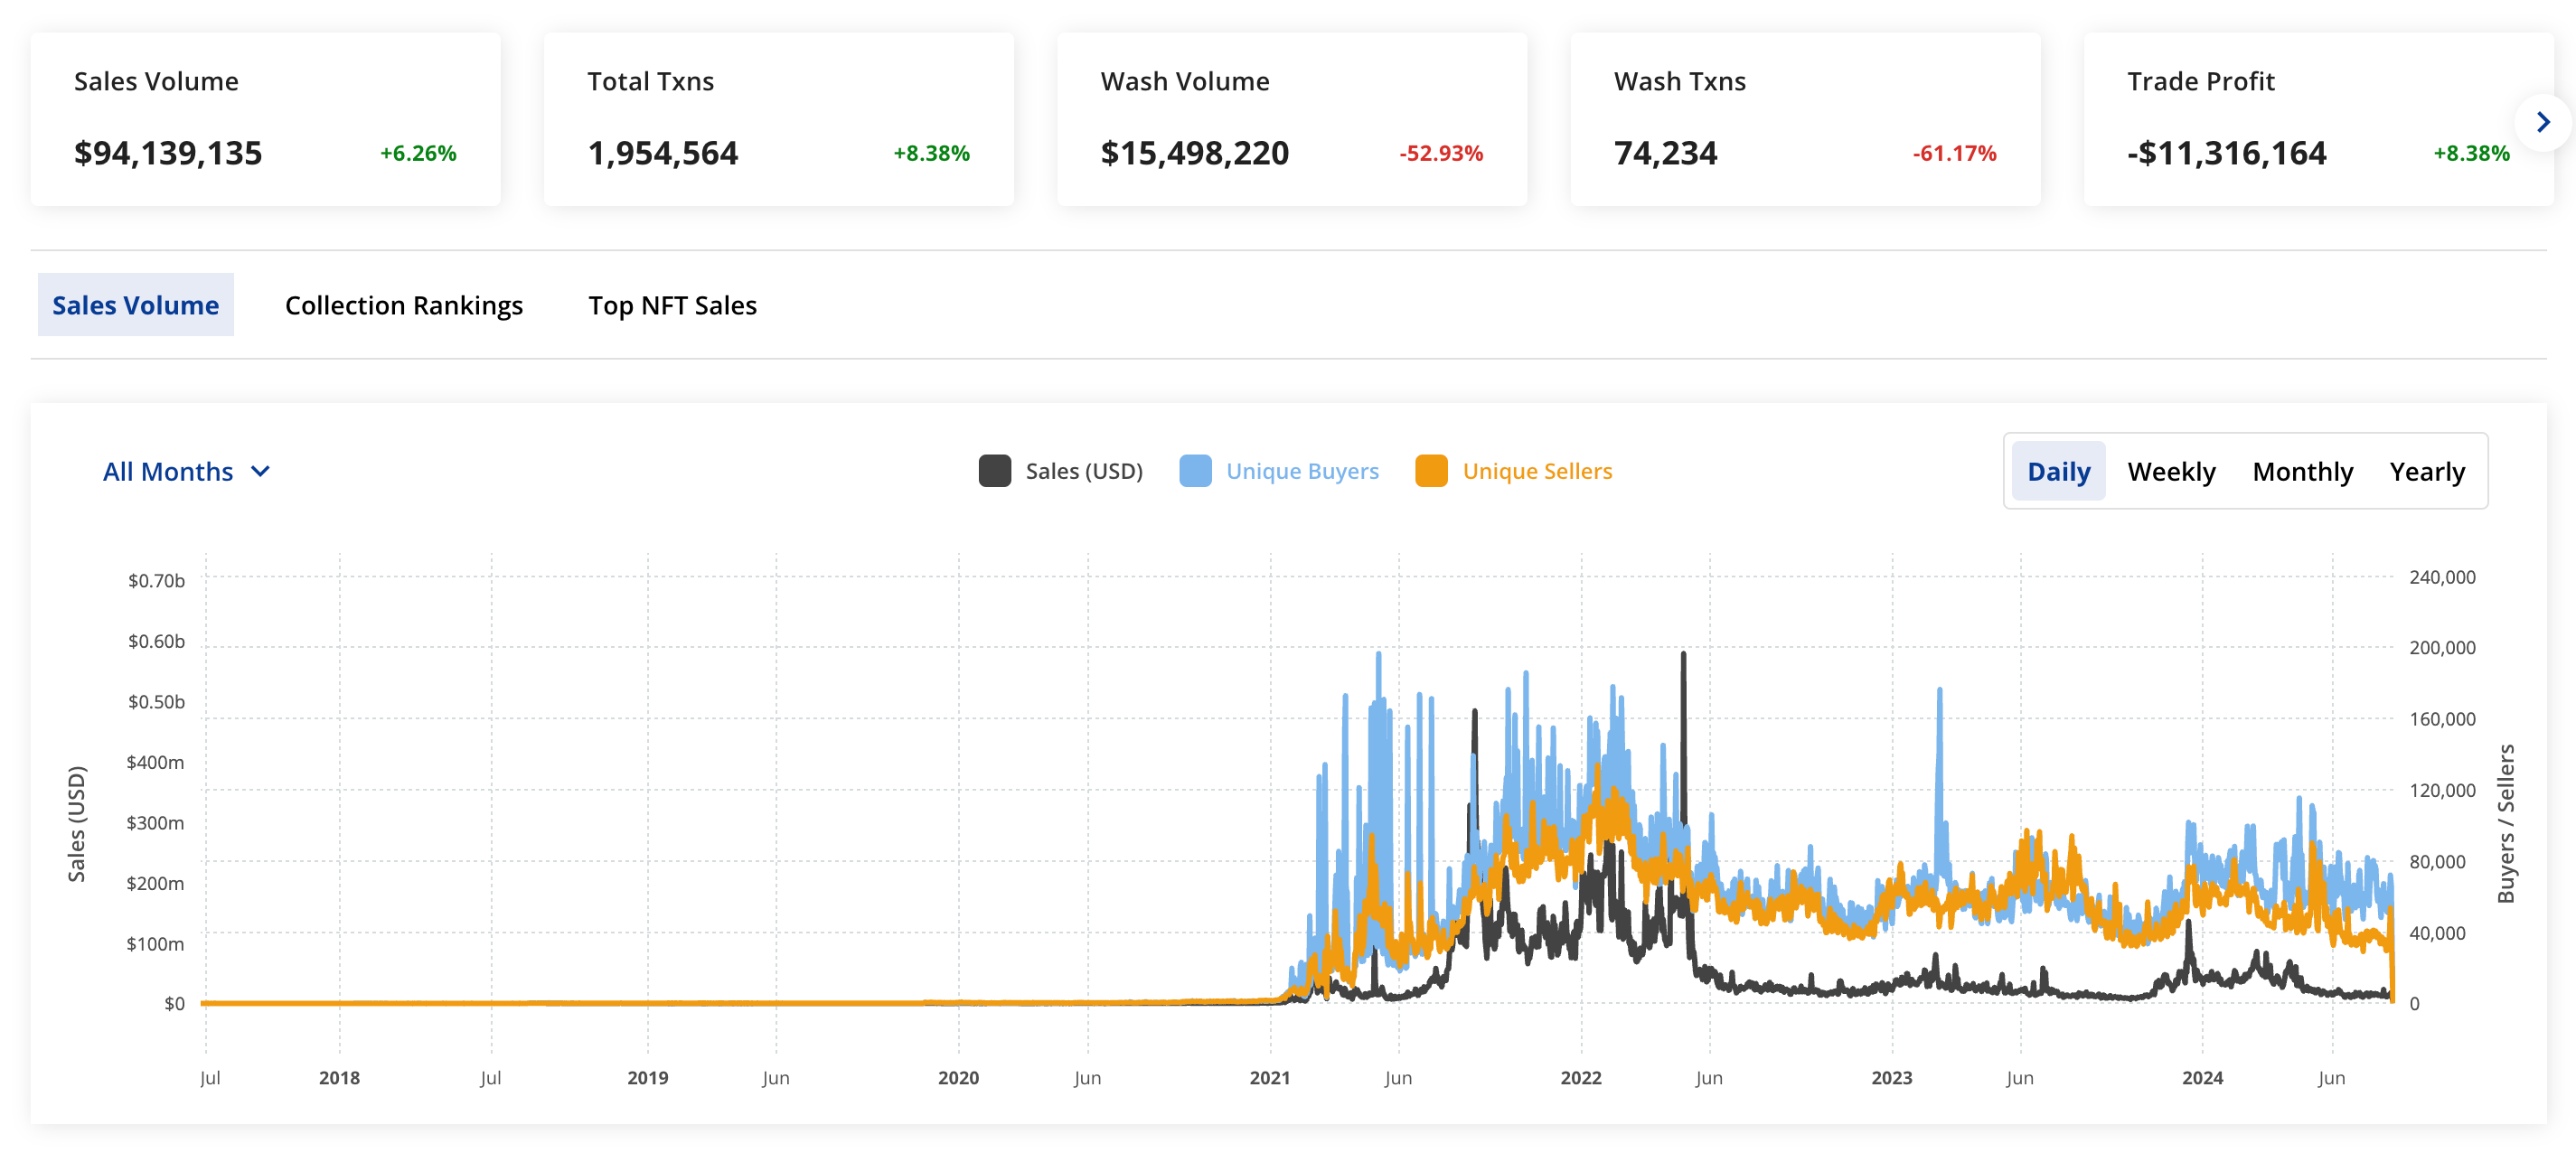Click the Wash Volume stat card
This screenshot has height=1153, width=2576.
coord(1291,119)
